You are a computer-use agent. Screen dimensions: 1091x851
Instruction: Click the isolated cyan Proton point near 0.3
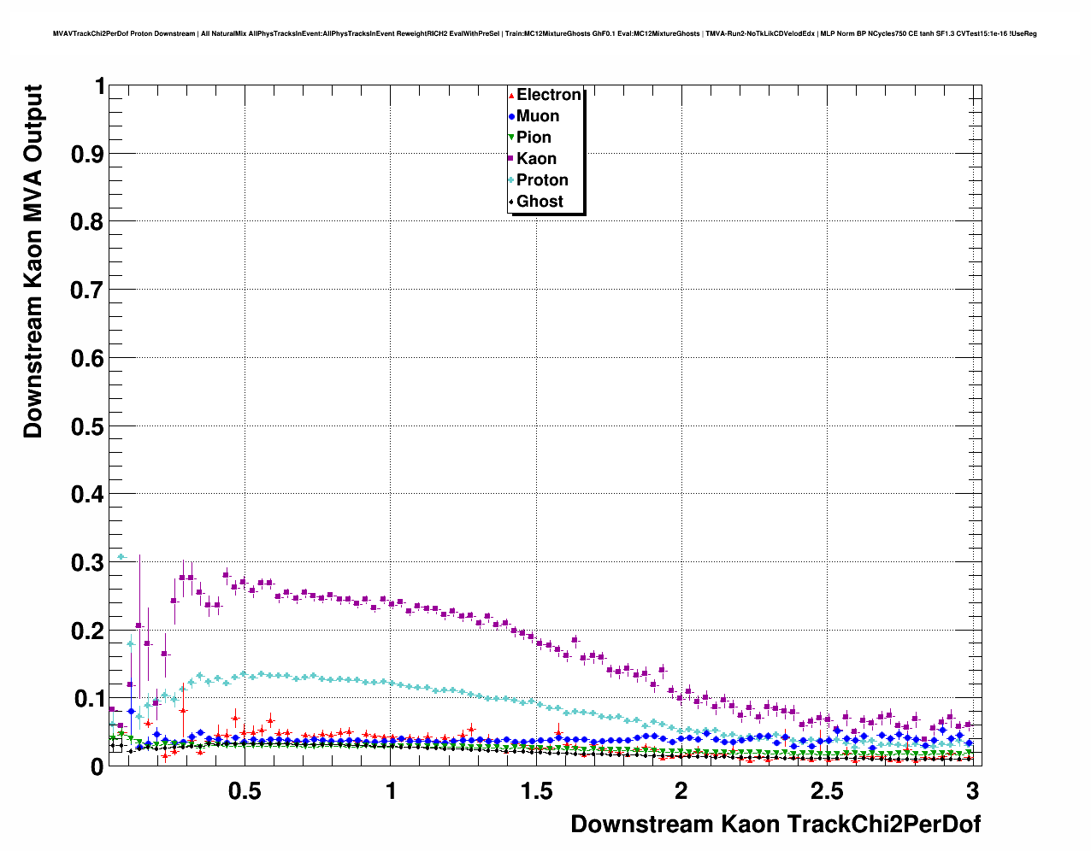point(121,556)
